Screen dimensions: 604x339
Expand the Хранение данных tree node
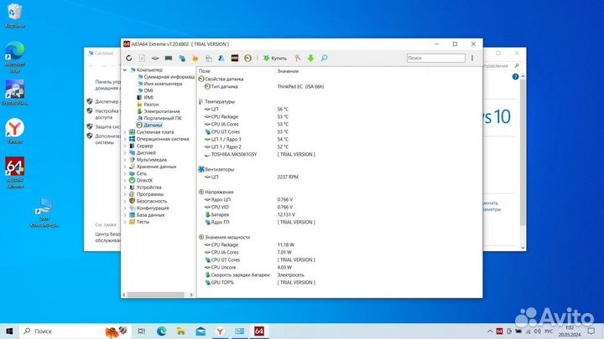point(125,167)
